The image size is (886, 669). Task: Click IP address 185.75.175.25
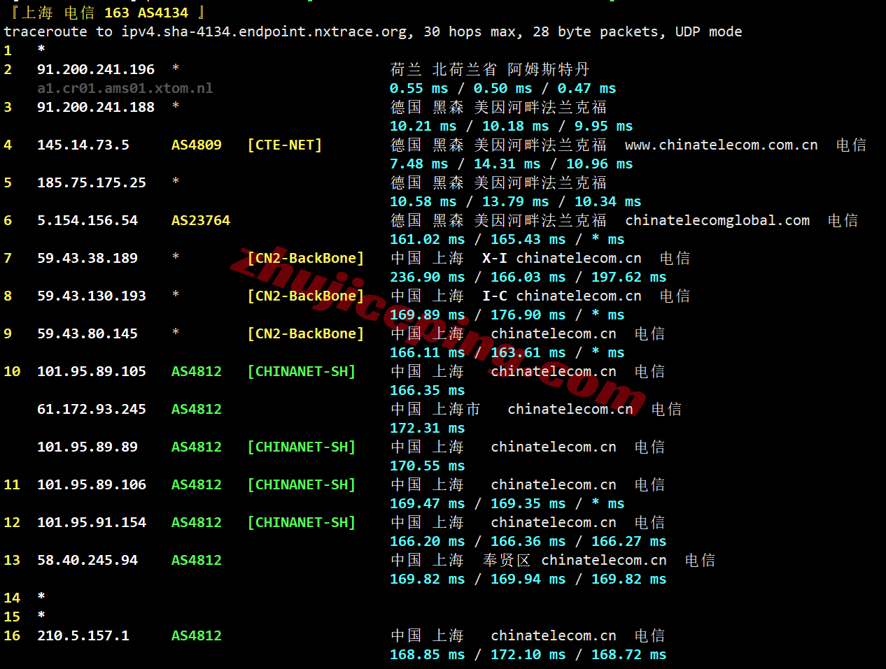[92, 182]
